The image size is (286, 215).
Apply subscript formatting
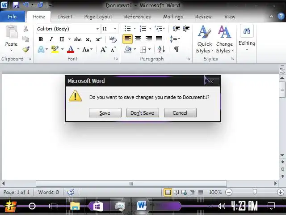point(88,39)
